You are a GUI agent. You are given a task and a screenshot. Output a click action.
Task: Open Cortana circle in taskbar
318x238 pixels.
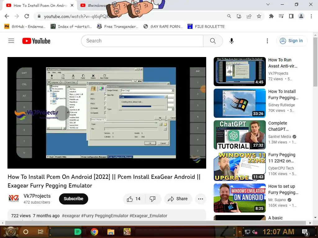tap(26, 232)
